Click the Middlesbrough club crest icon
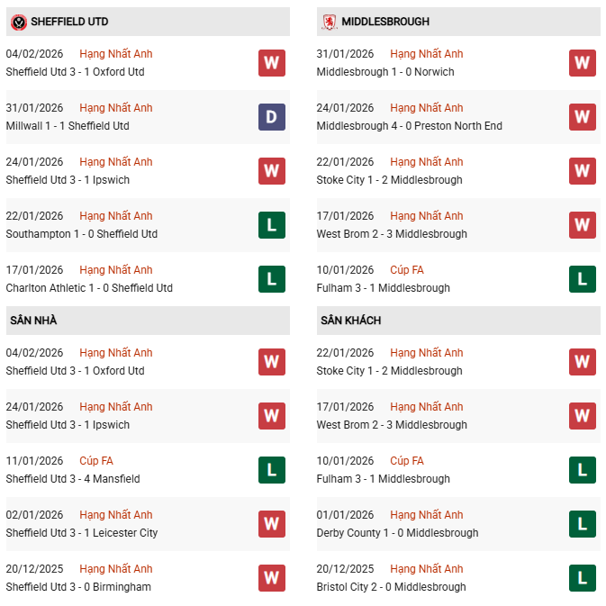 (x=330, y=22)
